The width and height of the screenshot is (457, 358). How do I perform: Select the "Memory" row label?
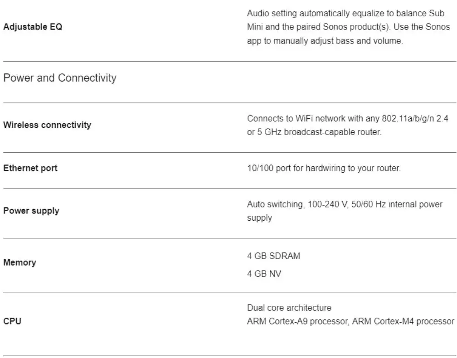(19, 262)
